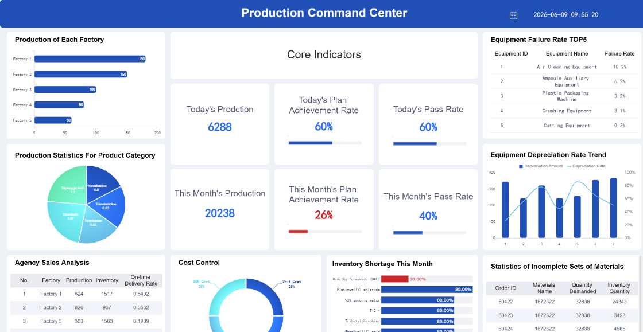Click the Depreciation Amount legend label
Screen dimensions: 643x332
(x=543, y=166)
